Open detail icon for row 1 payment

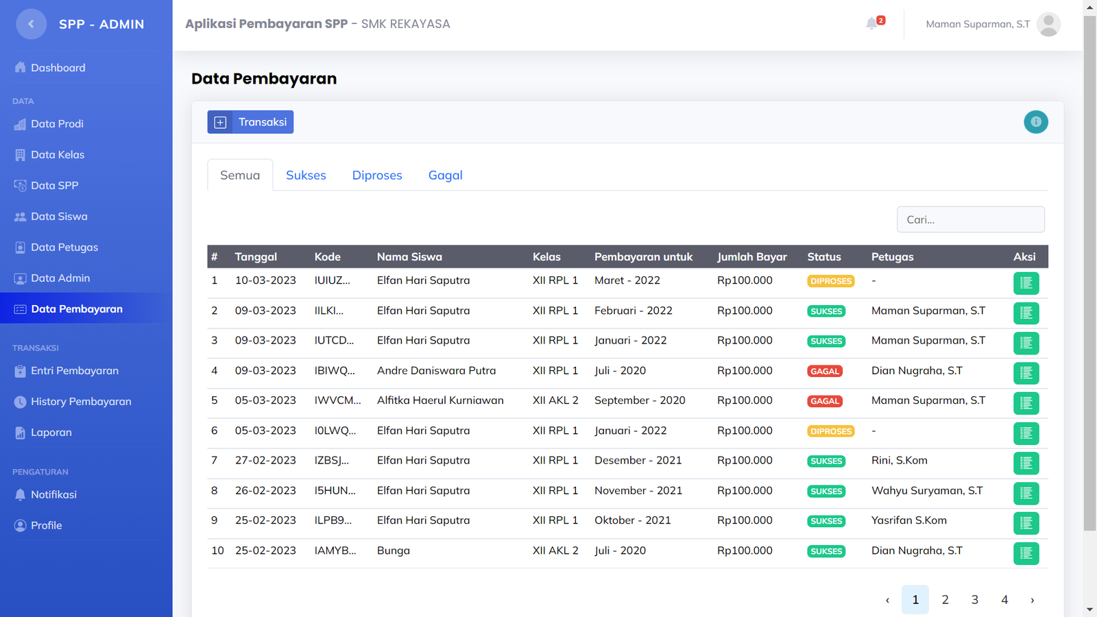pos(1026,283)
